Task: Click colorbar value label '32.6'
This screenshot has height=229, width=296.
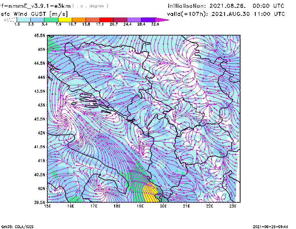Action: coord(155,24)
